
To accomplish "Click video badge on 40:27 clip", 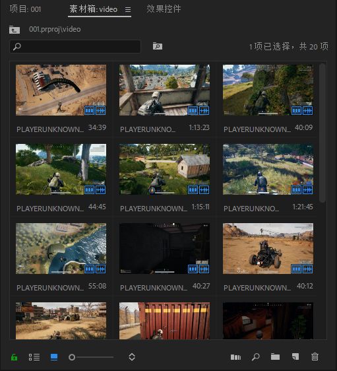I will coord(193,269).
